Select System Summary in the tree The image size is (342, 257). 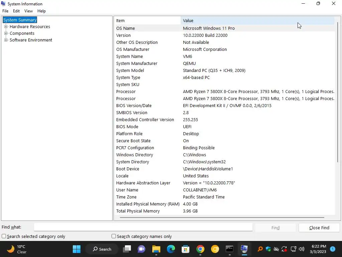coord(20,20)
